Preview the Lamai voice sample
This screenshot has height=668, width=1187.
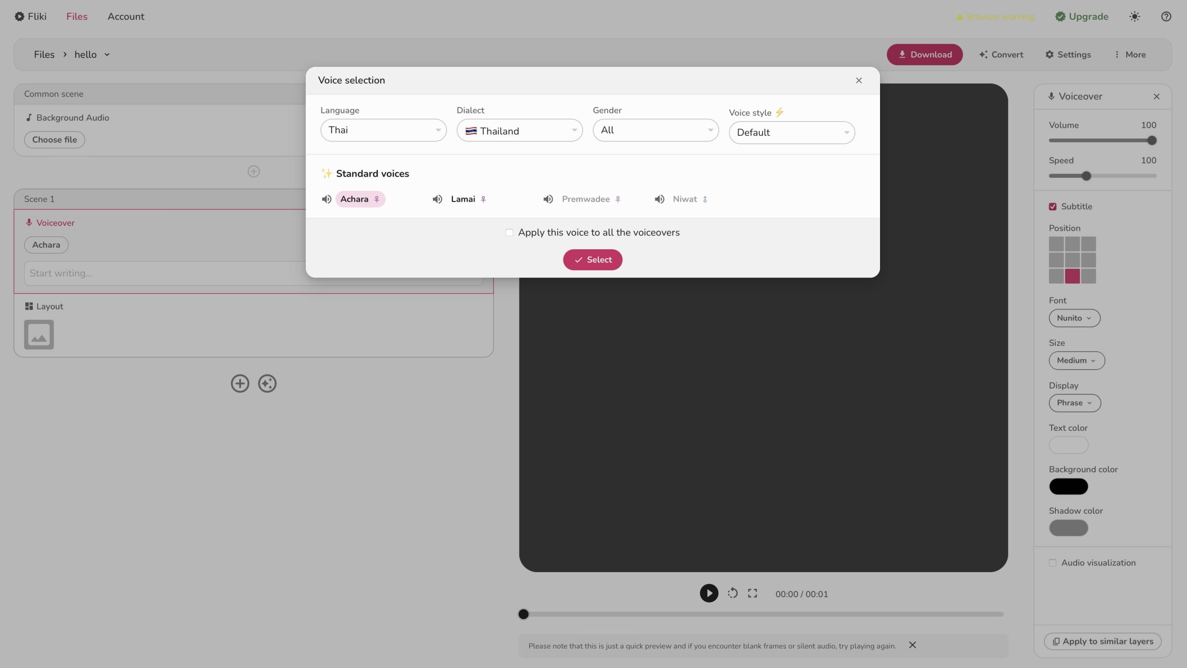pos(437,199)
